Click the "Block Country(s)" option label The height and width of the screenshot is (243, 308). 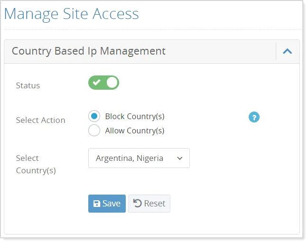[134, 116]
